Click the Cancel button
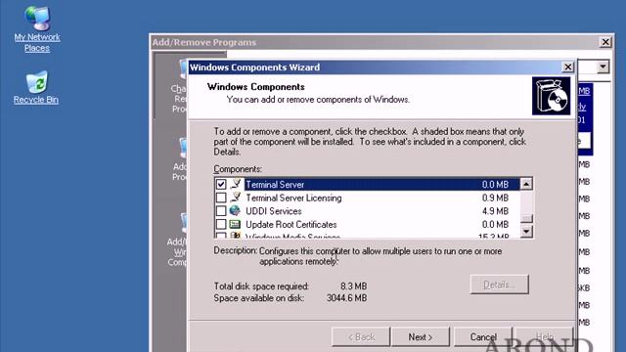The image size is (626, 352). click(483, 336)
